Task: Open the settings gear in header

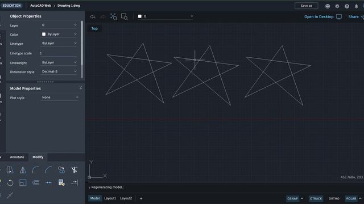Action: [x=337, y=6]
